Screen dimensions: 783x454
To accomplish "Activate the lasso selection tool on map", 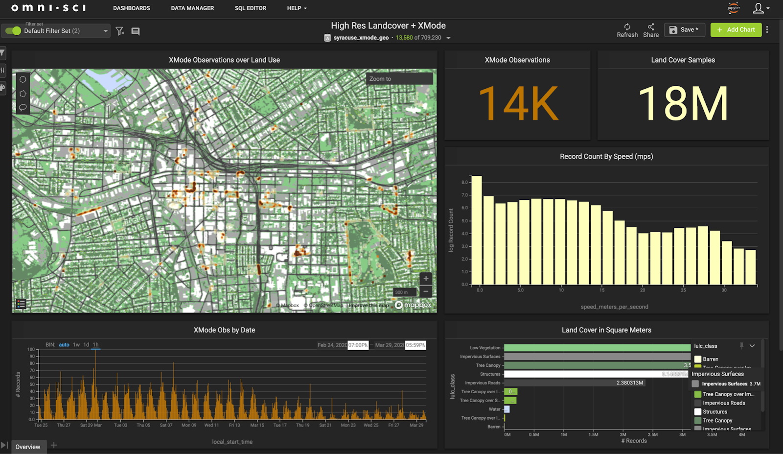I will (23, 107).
